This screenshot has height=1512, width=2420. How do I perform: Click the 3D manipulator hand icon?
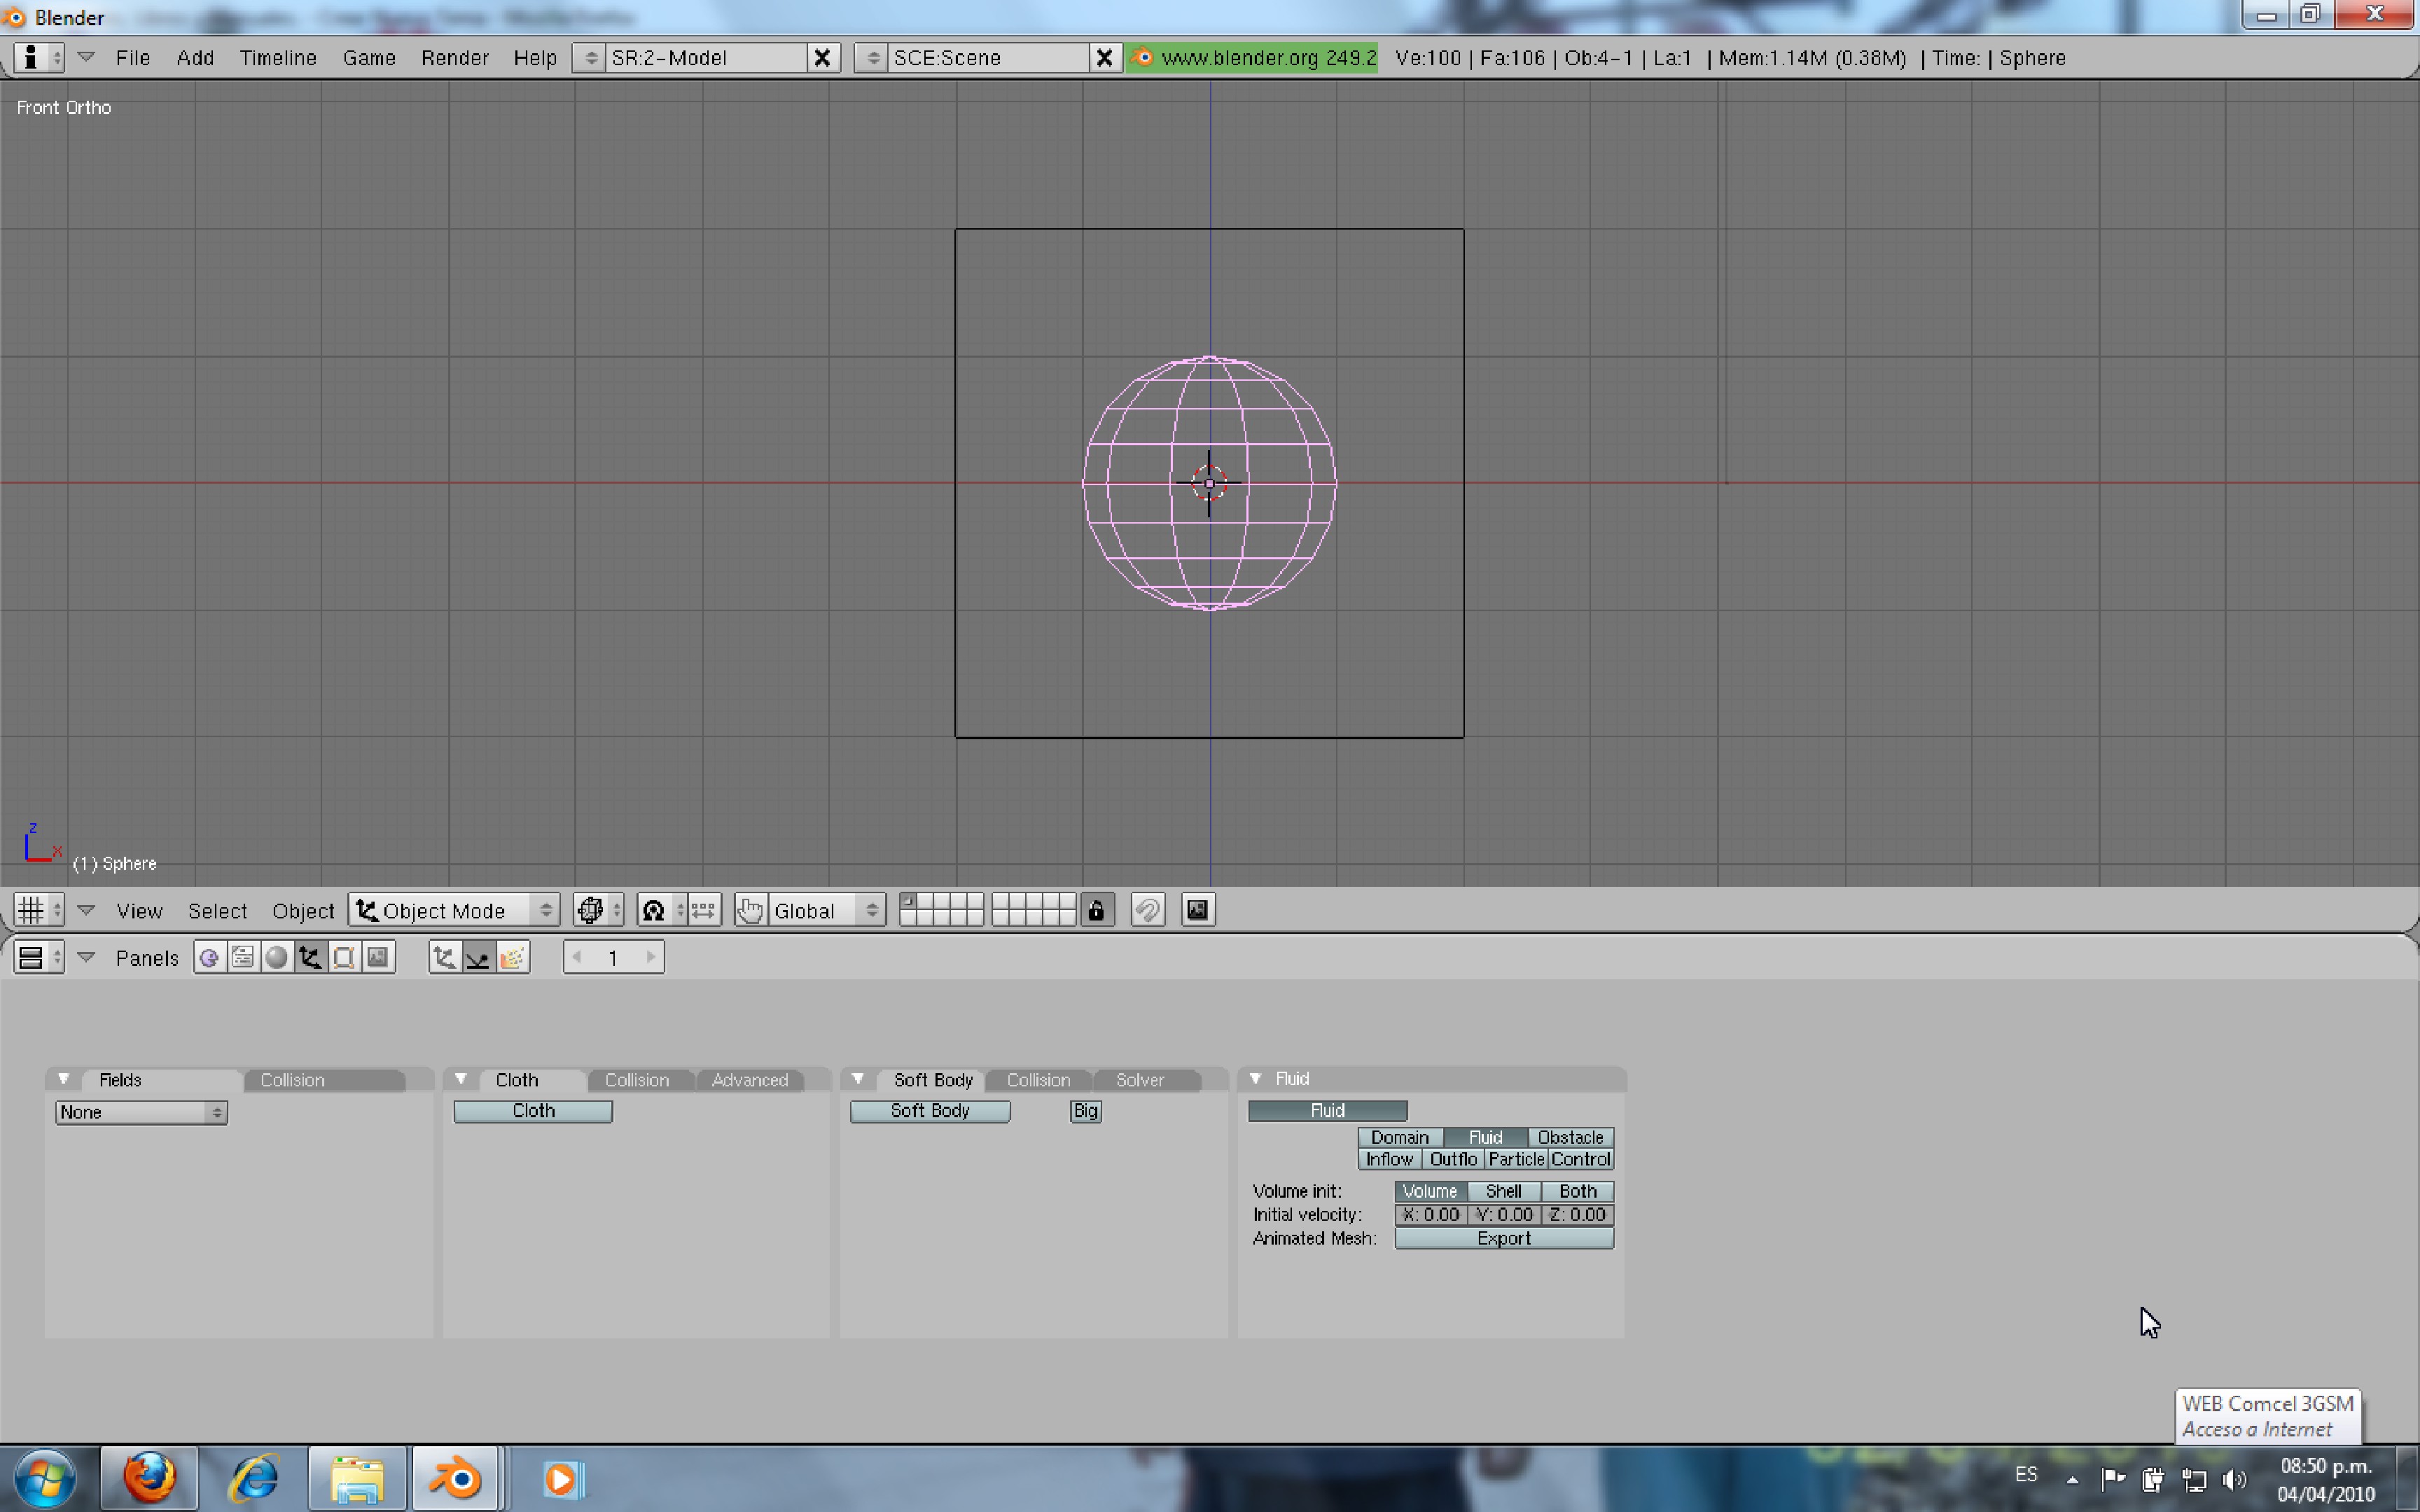(x=750, y=910)
